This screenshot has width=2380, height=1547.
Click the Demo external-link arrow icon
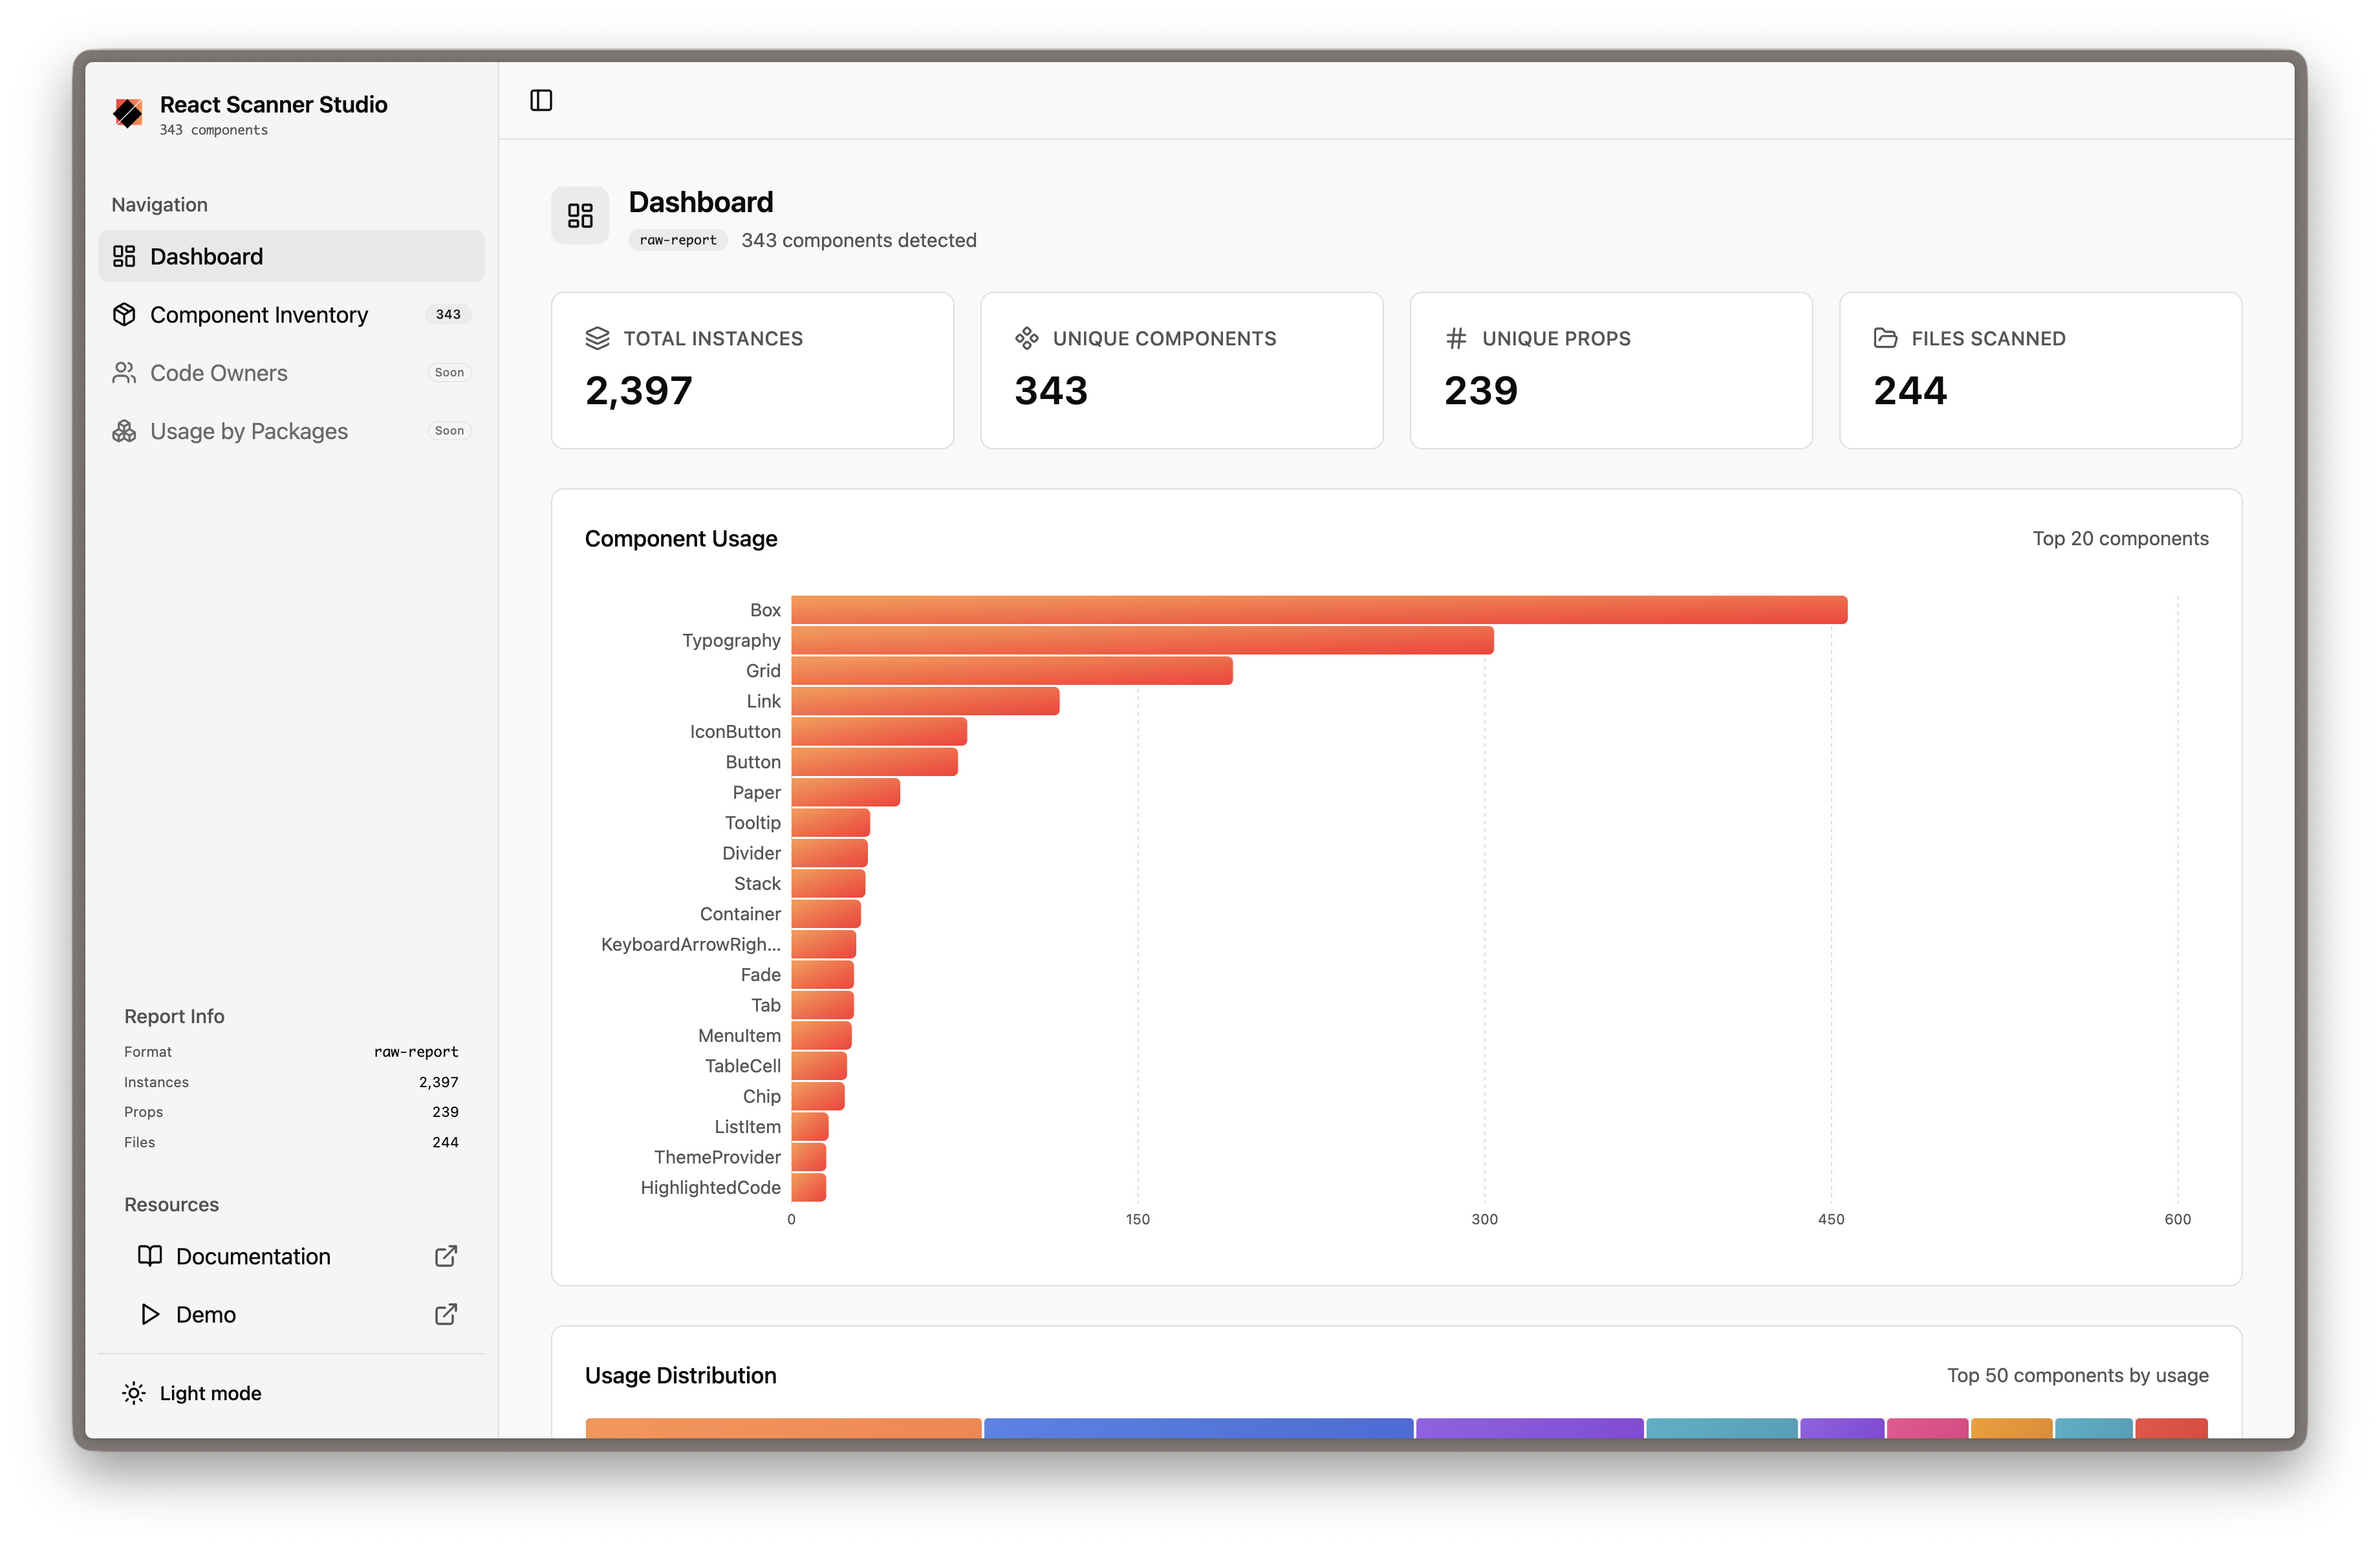(x=446, y=1314)
